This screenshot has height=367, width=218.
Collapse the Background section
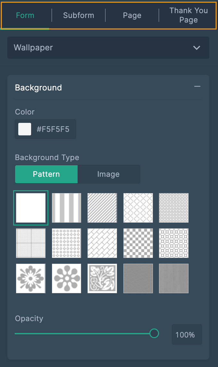pyautogui.click(x=197, y=86)
